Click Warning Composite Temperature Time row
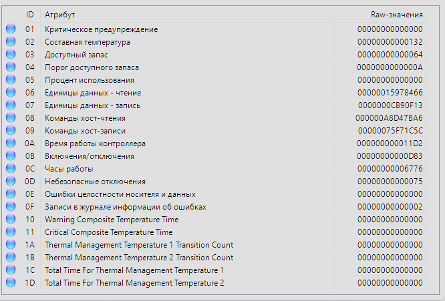The image size is (445, 301). 214,219
